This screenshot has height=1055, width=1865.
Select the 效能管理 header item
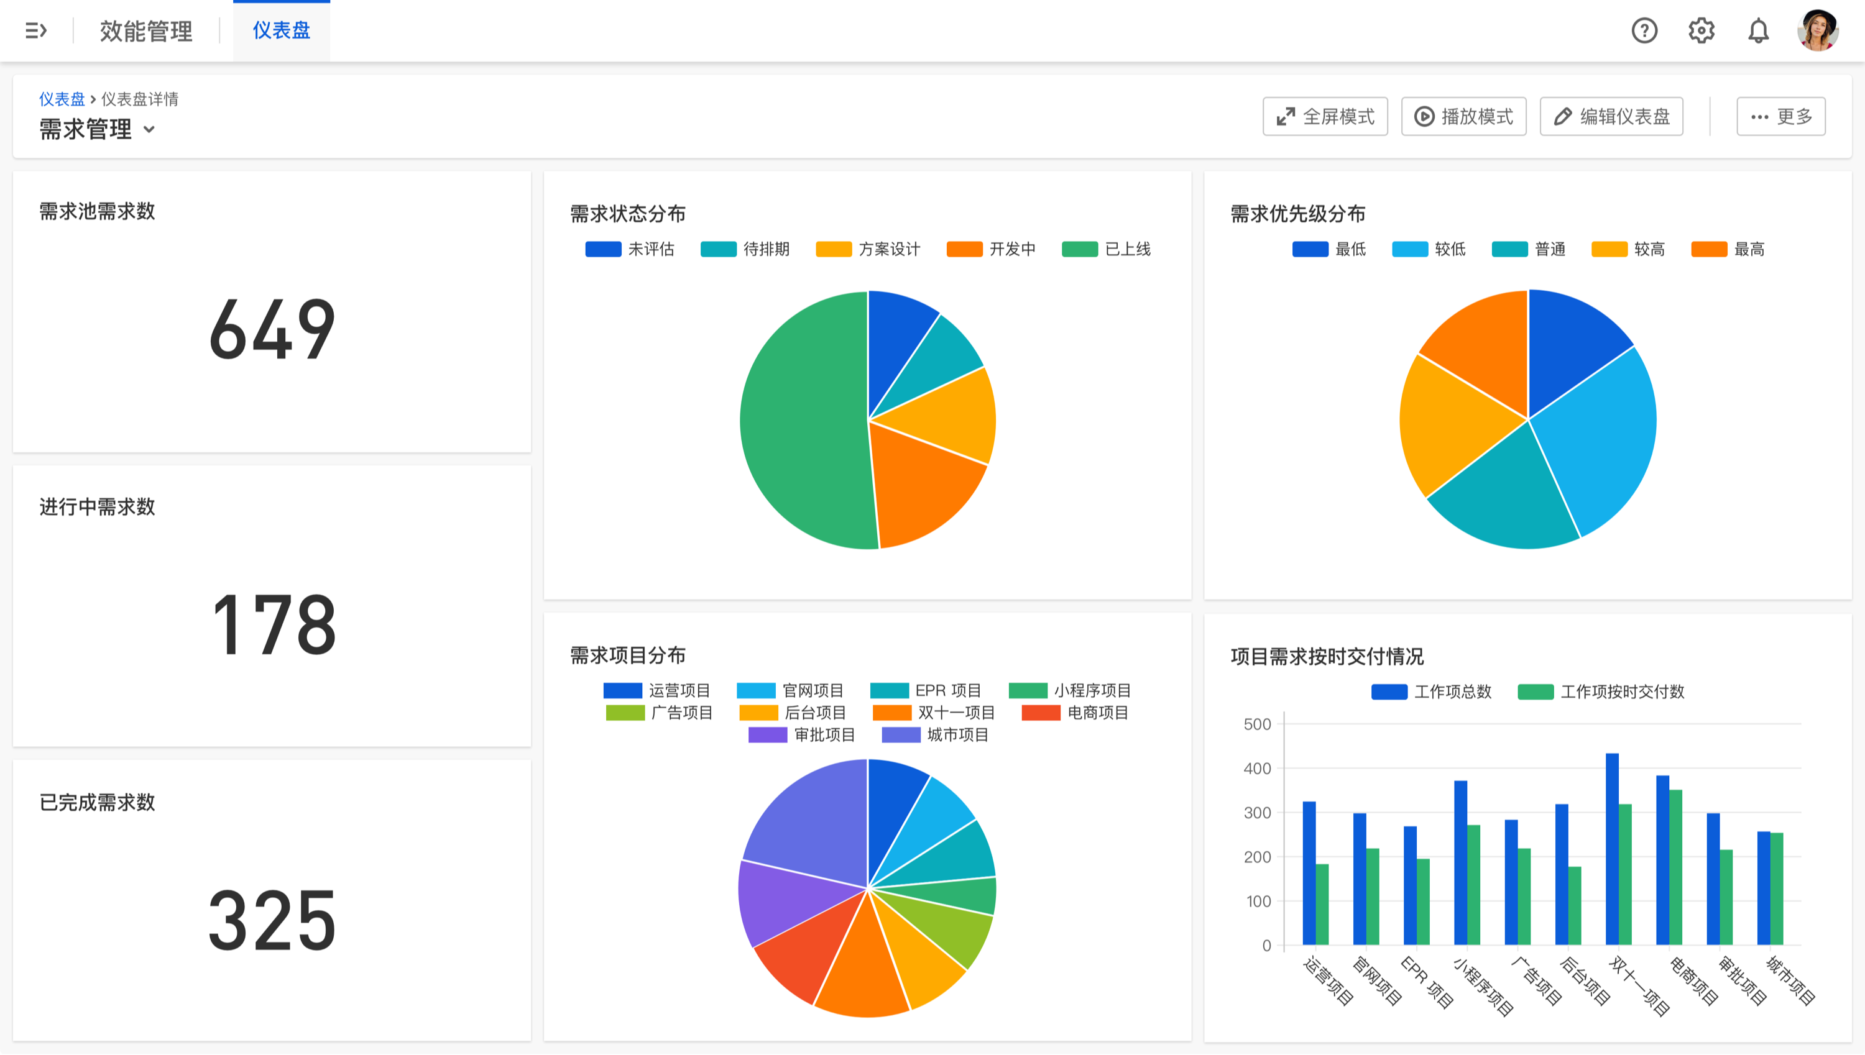(x=147, y=30)
